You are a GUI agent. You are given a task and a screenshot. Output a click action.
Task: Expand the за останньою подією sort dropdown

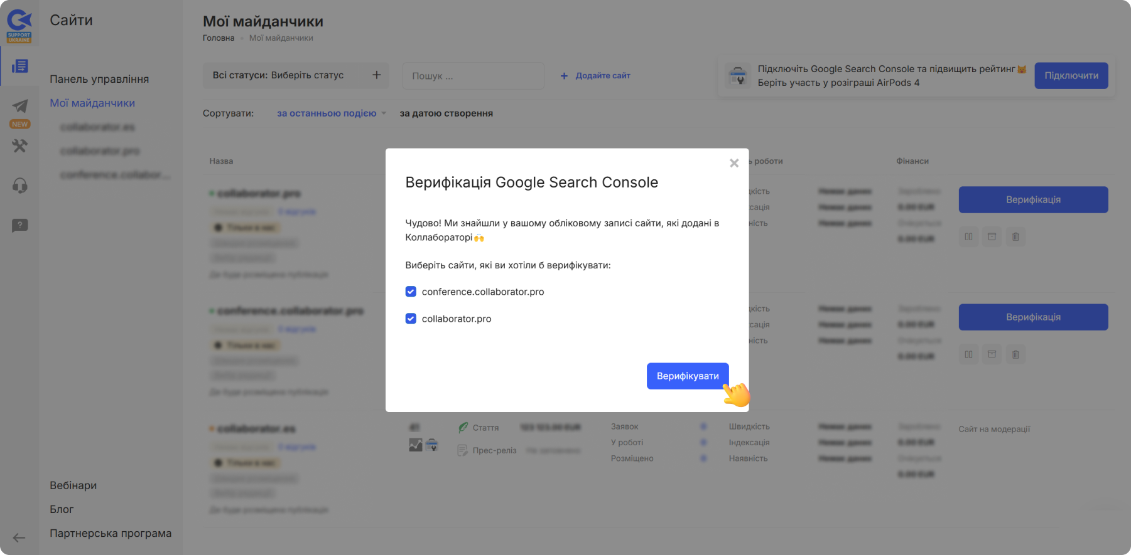tap(332, 114)
